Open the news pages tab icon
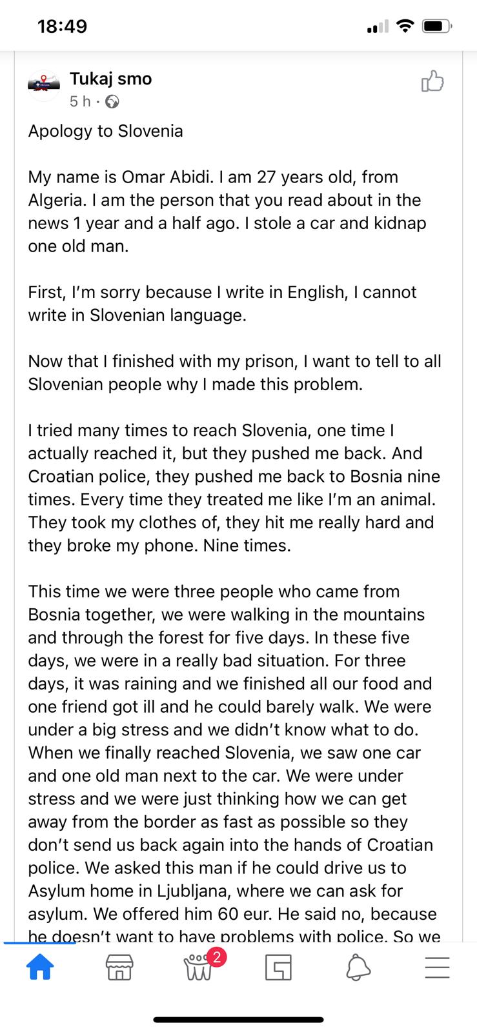Viewport: 477px width, 1032px height. [278, 967]
